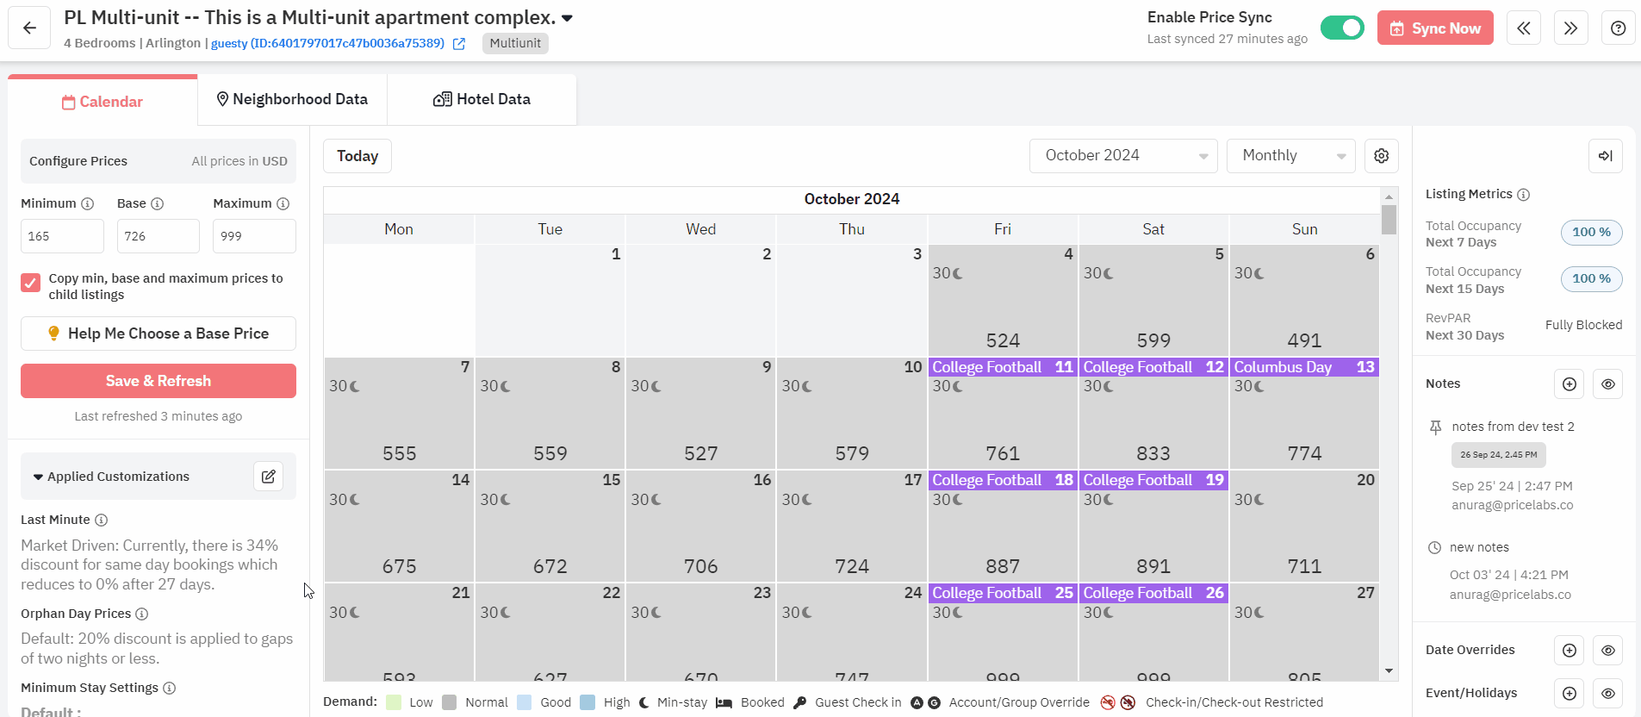Screen dimensions: 1641x717
Task: Edit applied customizations pencil icon
Action: pos(268,477)
